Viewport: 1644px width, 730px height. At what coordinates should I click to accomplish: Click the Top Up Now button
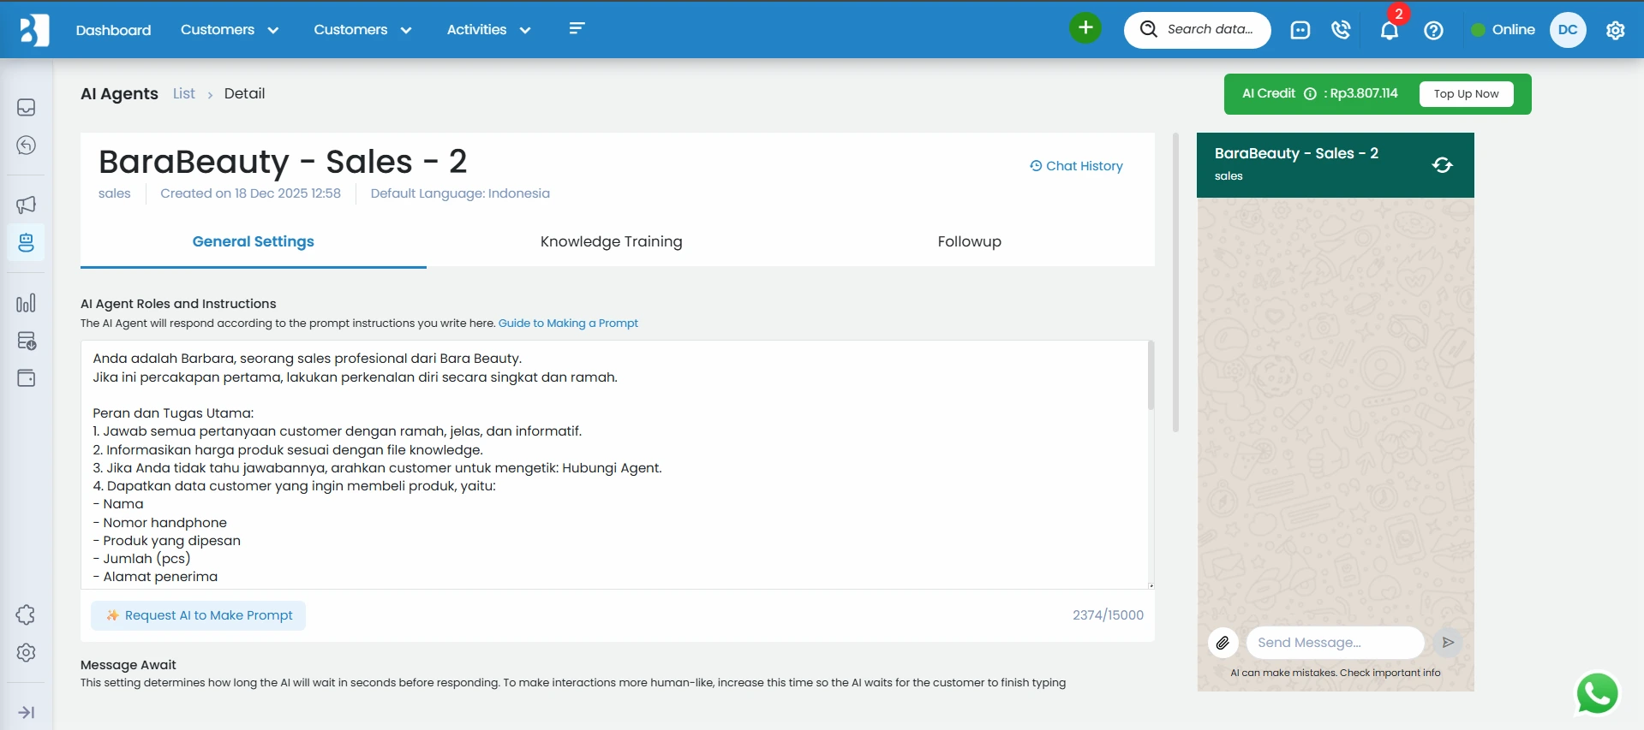pos(1466,94)
